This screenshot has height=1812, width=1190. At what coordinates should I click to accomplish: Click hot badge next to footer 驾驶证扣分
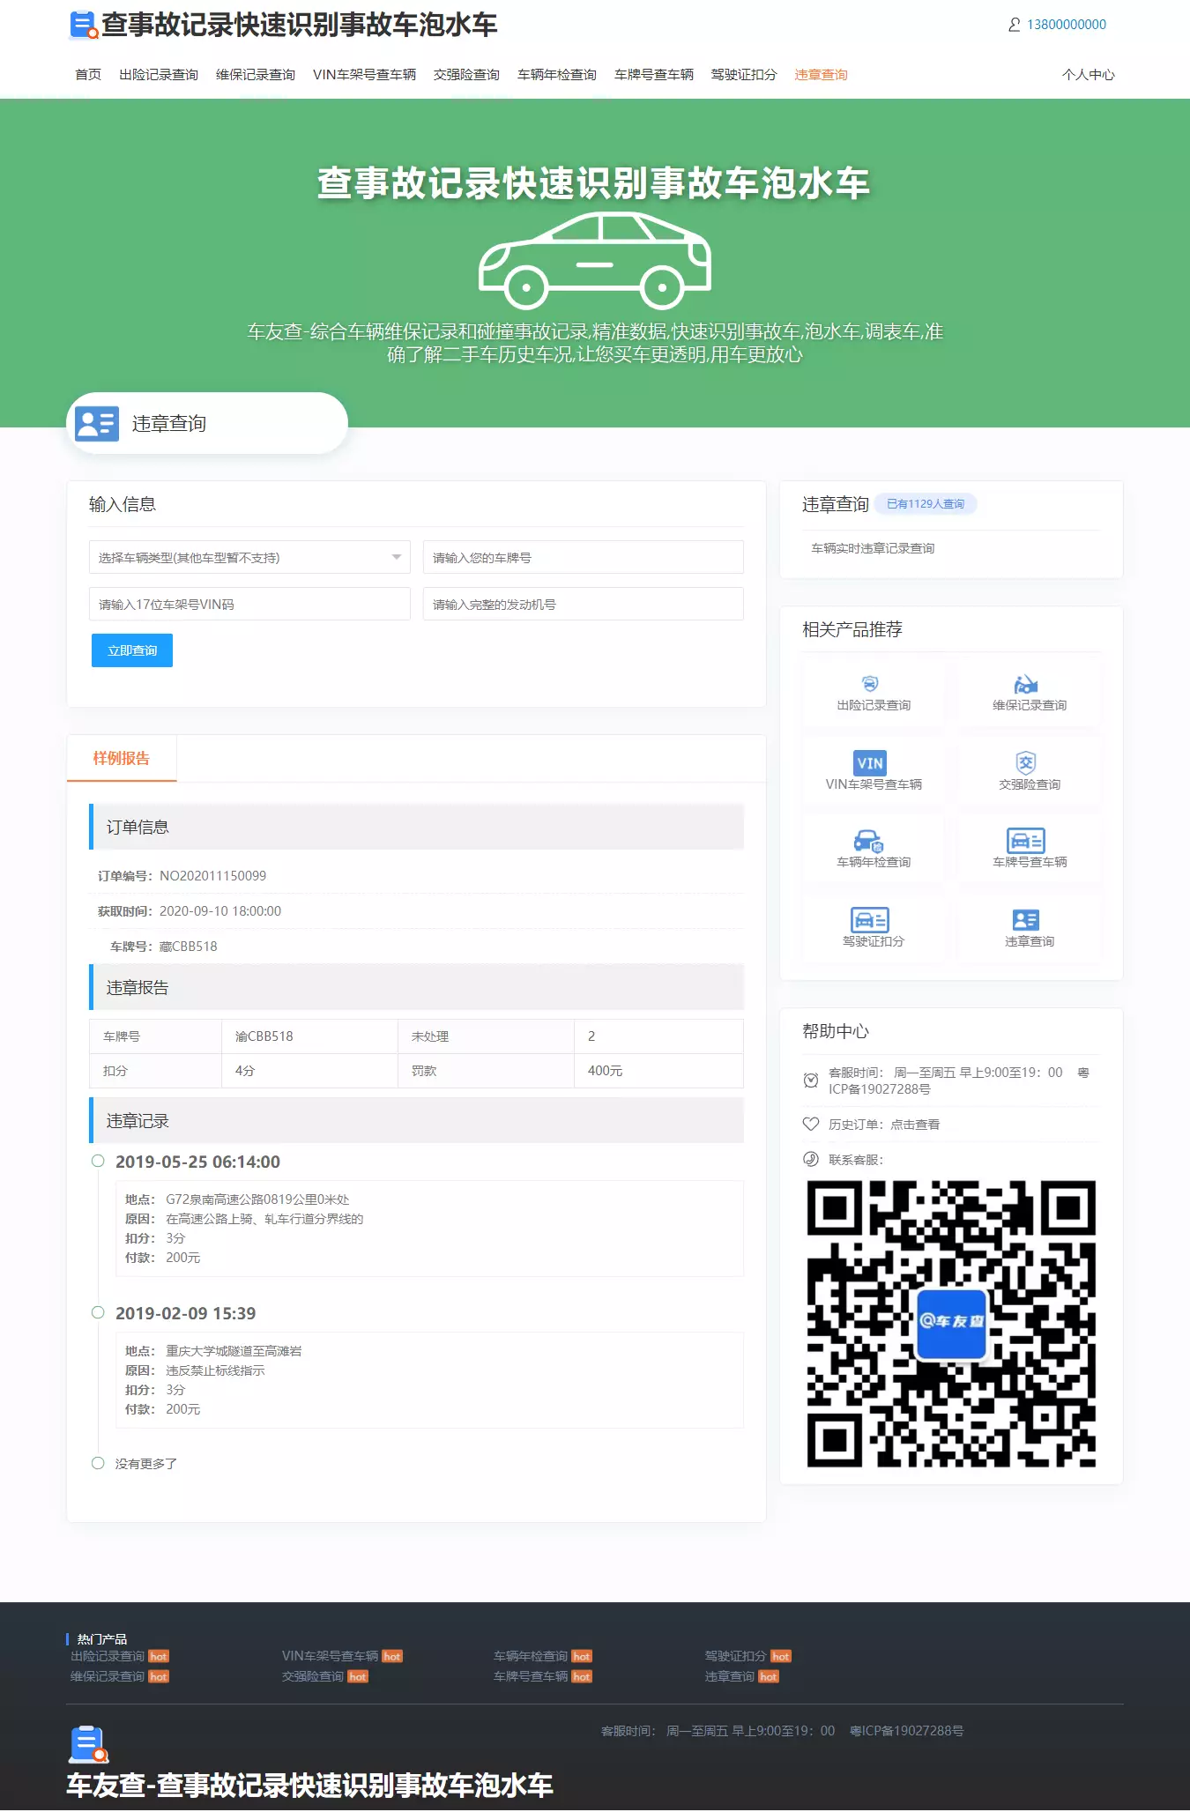(x=781, y=1657)
